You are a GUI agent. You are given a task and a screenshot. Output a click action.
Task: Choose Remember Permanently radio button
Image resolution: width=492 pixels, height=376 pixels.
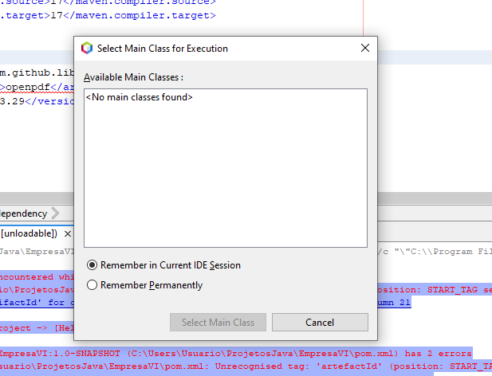144,285
